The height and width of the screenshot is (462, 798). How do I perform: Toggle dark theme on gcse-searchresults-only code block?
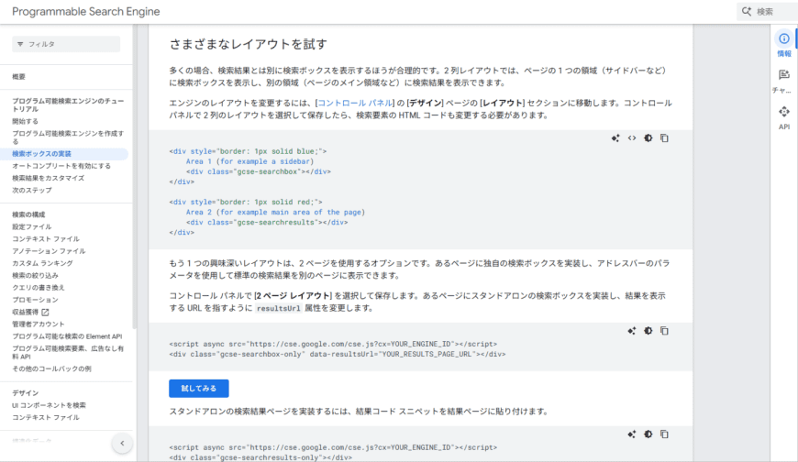tap(648, 434)
